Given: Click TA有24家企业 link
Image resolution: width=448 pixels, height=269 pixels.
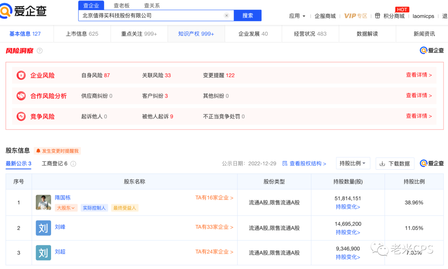Looking at the screenshot, I should [214, 252].
